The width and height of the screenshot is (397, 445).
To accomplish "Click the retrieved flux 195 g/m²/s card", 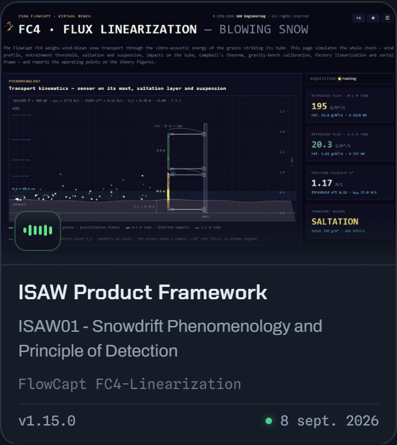I will pos(350,105).
